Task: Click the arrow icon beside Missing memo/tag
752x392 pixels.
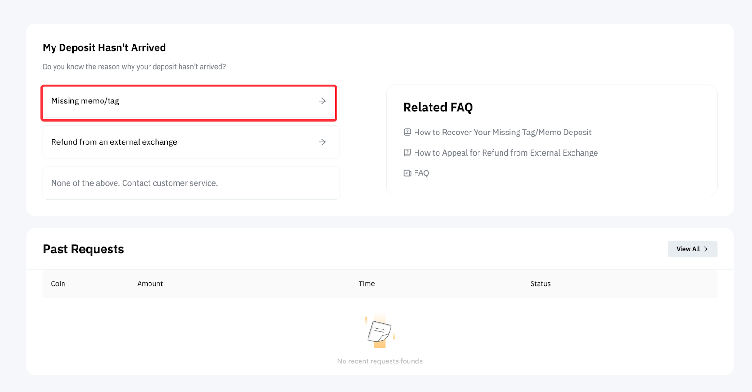Action: (x=322, y=101)
